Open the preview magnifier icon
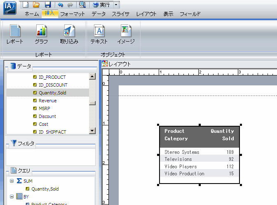Viewport: 277px width, 205px height. (x=82, y=5)
